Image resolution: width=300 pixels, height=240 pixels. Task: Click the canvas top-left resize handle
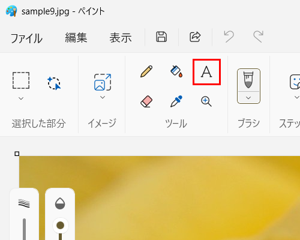point(17,154)
